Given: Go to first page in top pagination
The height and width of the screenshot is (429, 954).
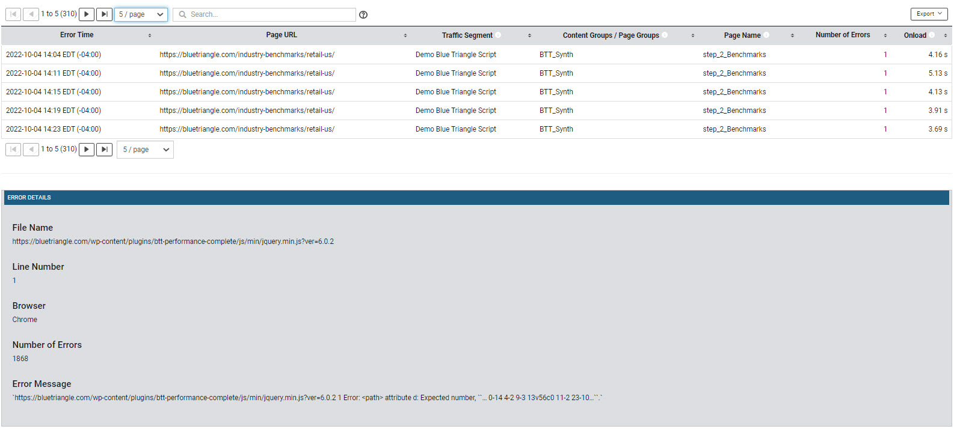Looking at the screenshot, I should click(13, 14).
